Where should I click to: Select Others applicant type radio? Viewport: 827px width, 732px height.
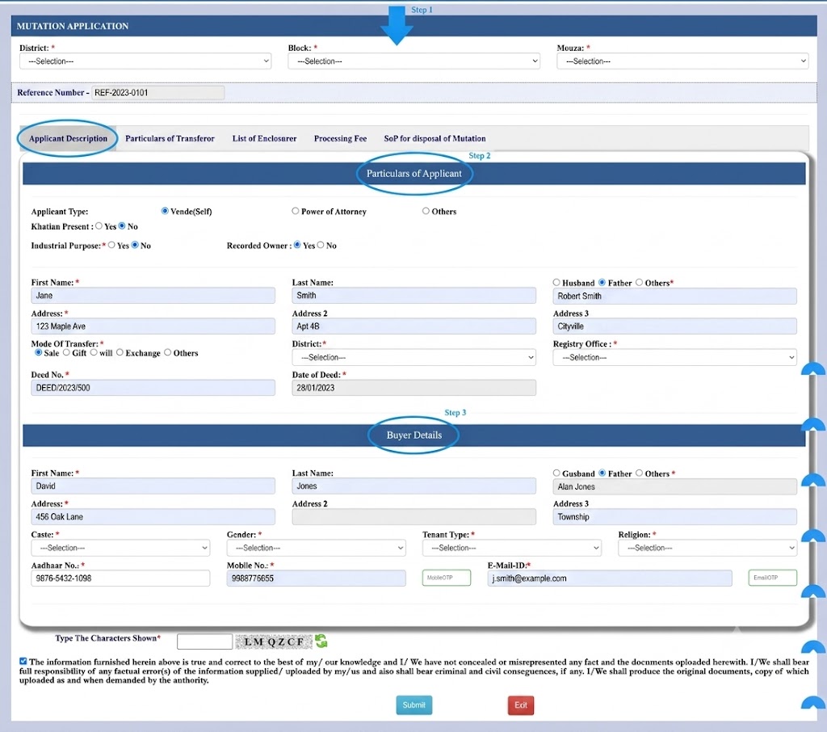coord(426,211)
